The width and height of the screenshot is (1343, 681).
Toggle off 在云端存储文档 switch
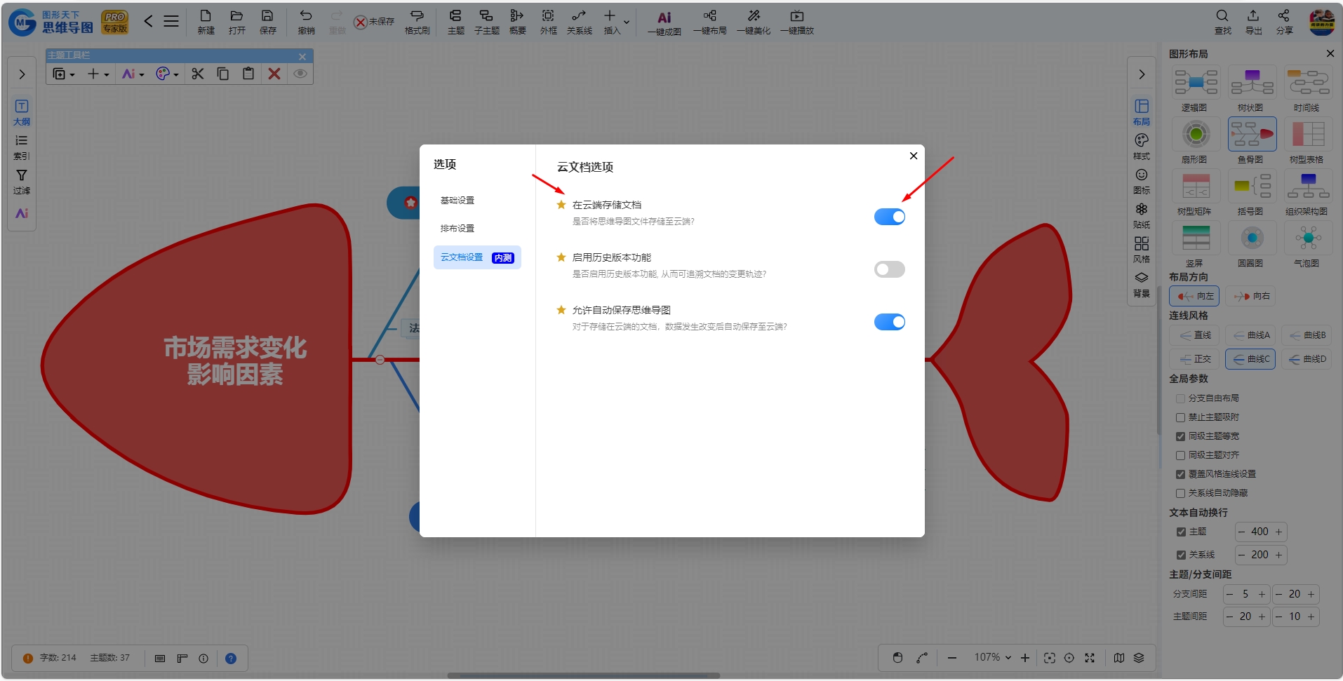(889, 217)
